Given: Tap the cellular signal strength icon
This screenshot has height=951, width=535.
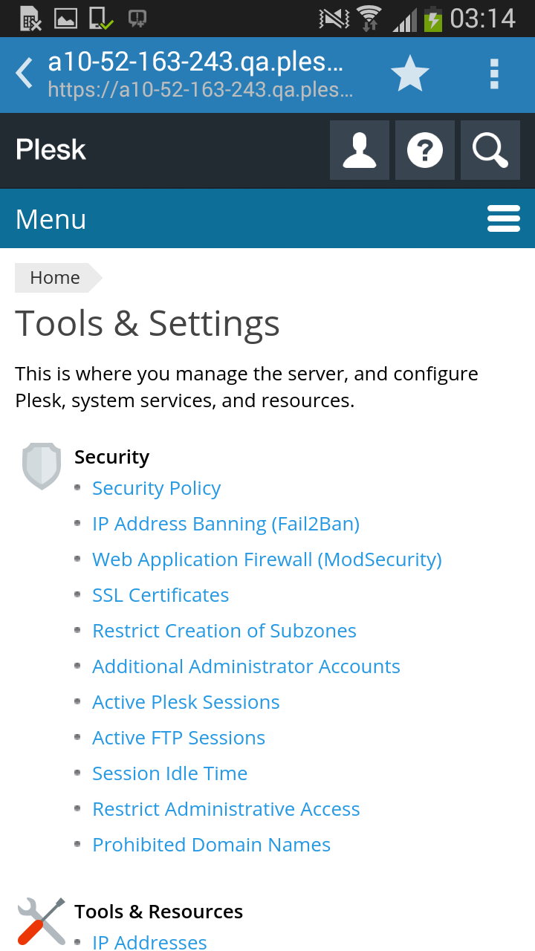Looking at the screenshot, I should pyautogui.click(x=405, y=19).
